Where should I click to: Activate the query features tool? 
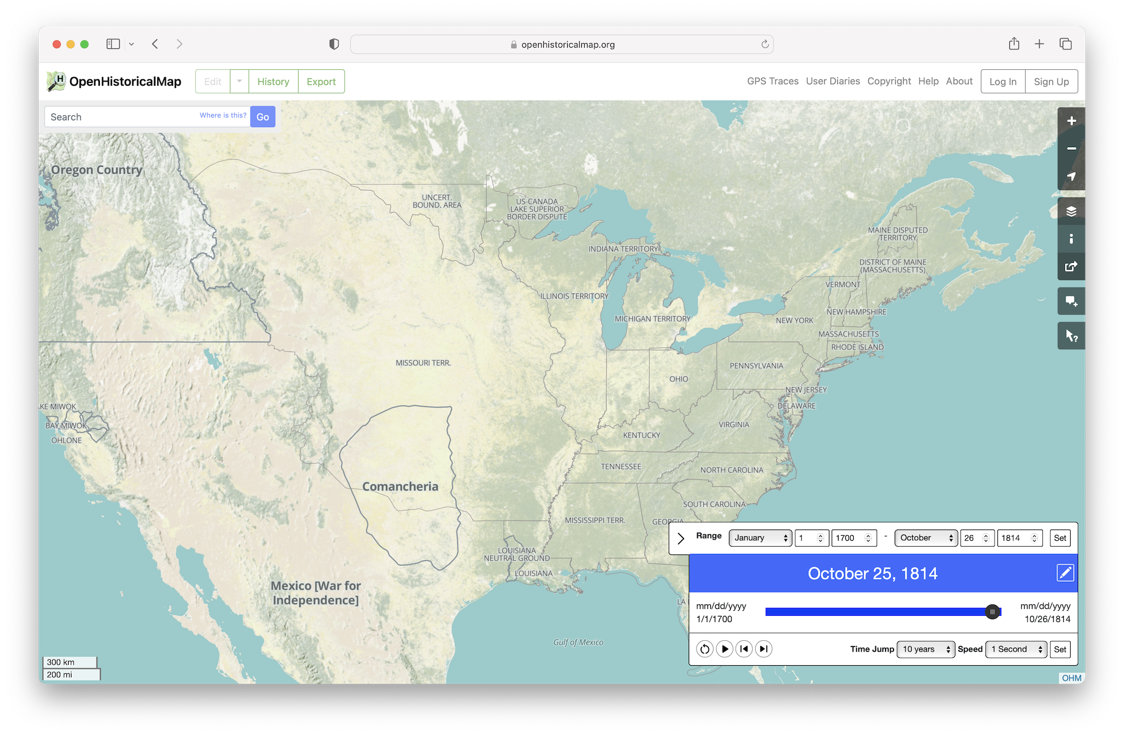(x=1071, y=336)
